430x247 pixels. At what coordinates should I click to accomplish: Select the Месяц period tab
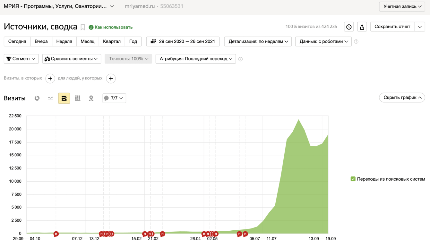coord(88,42)
